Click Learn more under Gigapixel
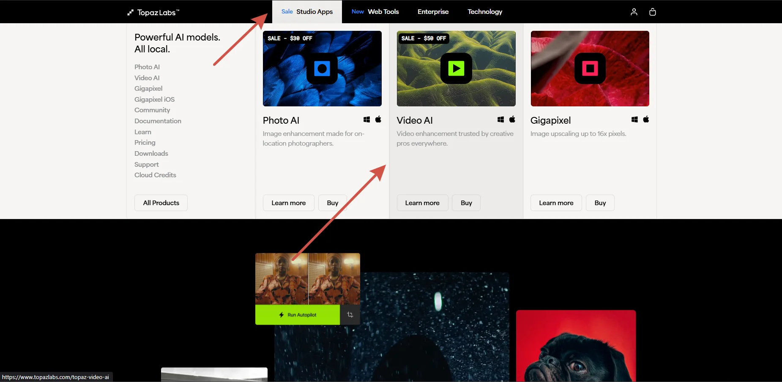782x382 pixels. pyautogui.click(x=556, y=203)
